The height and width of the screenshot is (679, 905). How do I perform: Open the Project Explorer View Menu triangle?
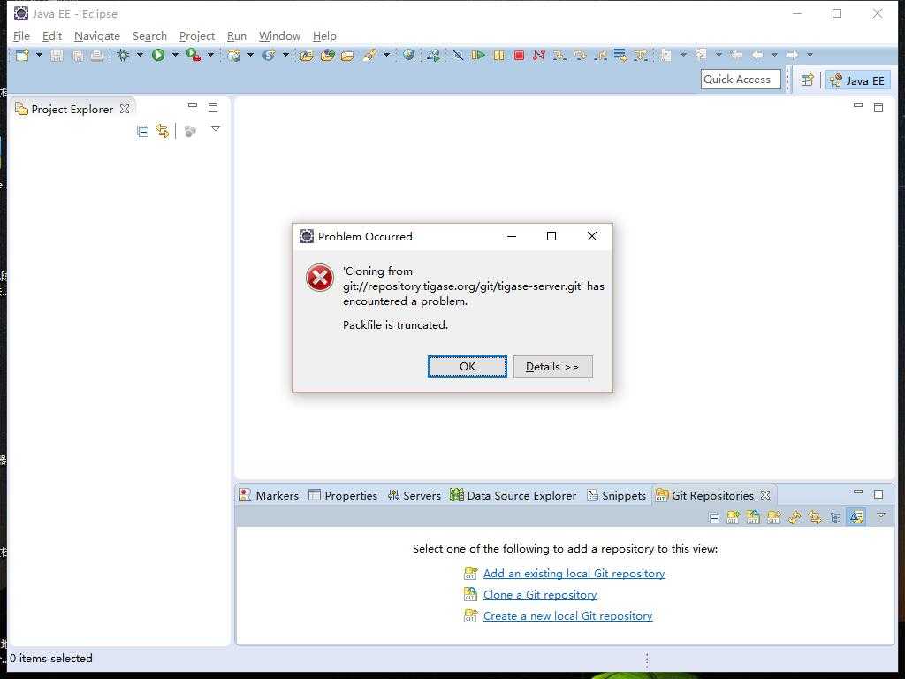tap(216, 129)
